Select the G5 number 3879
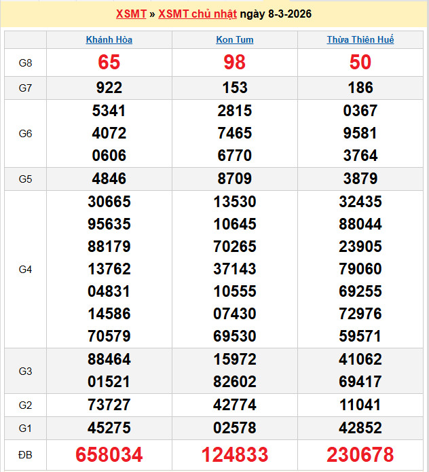Viewport: 429px width, 472px height. tap(360, 179)
